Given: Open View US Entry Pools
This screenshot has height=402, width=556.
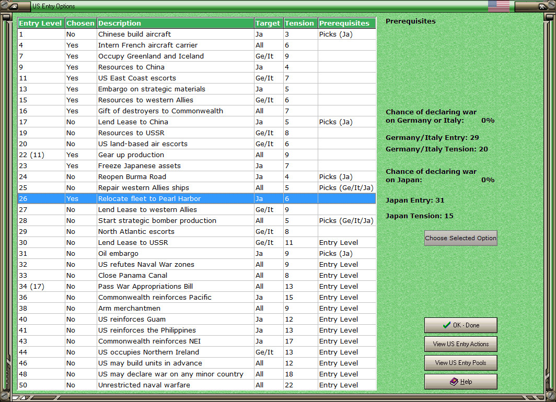Looking at the screenshot, I should point(460,363).
